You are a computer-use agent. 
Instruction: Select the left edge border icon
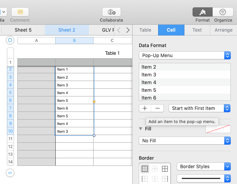(x=145, y=179)
